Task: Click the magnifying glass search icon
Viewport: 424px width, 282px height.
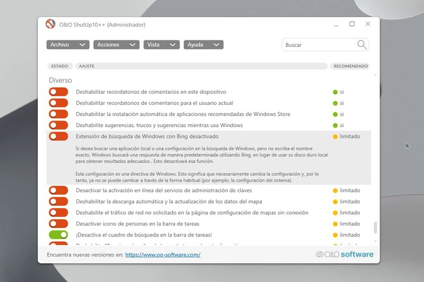Action: pos(362,44)
